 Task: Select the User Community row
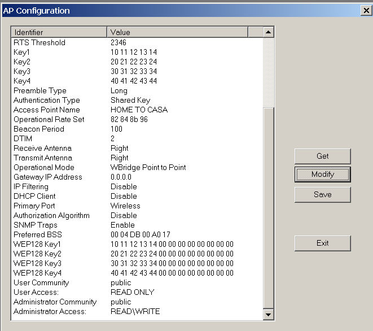coord(137,282)
